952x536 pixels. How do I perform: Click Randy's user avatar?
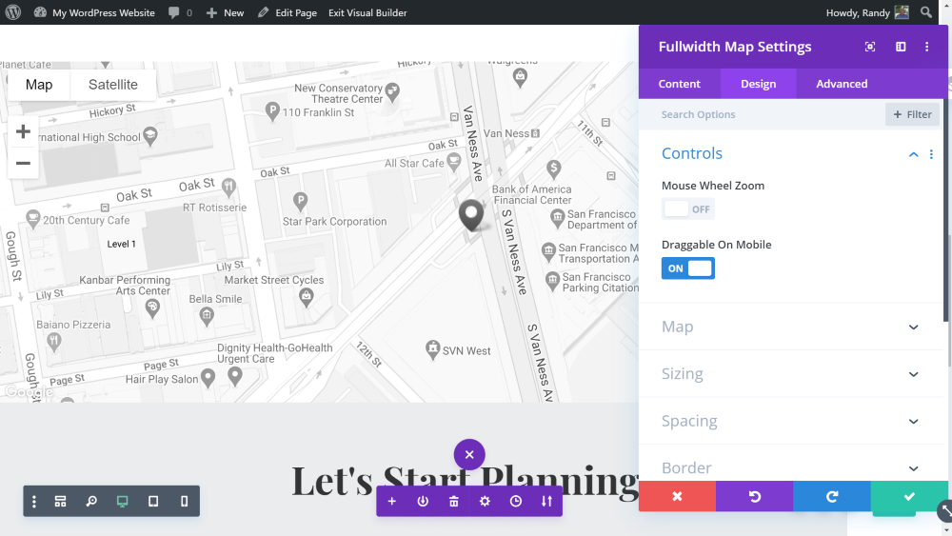(x=902, y=12)
